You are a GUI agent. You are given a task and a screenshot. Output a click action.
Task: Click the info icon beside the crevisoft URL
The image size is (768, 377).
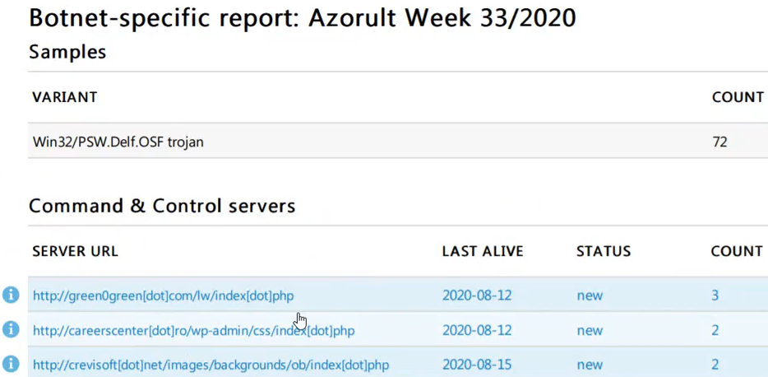coord(11,364)
